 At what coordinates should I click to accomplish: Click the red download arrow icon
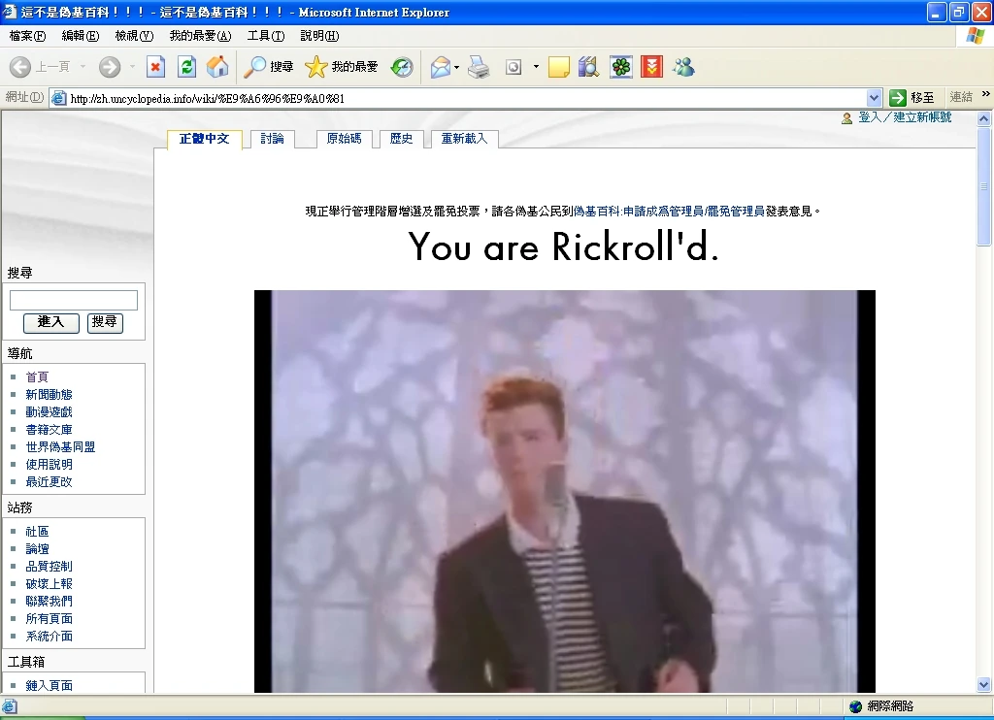tap(651, 67)
